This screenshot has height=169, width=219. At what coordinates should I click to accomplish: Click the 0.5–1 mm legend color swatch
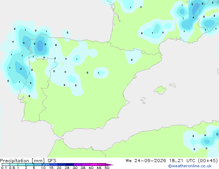14,165
